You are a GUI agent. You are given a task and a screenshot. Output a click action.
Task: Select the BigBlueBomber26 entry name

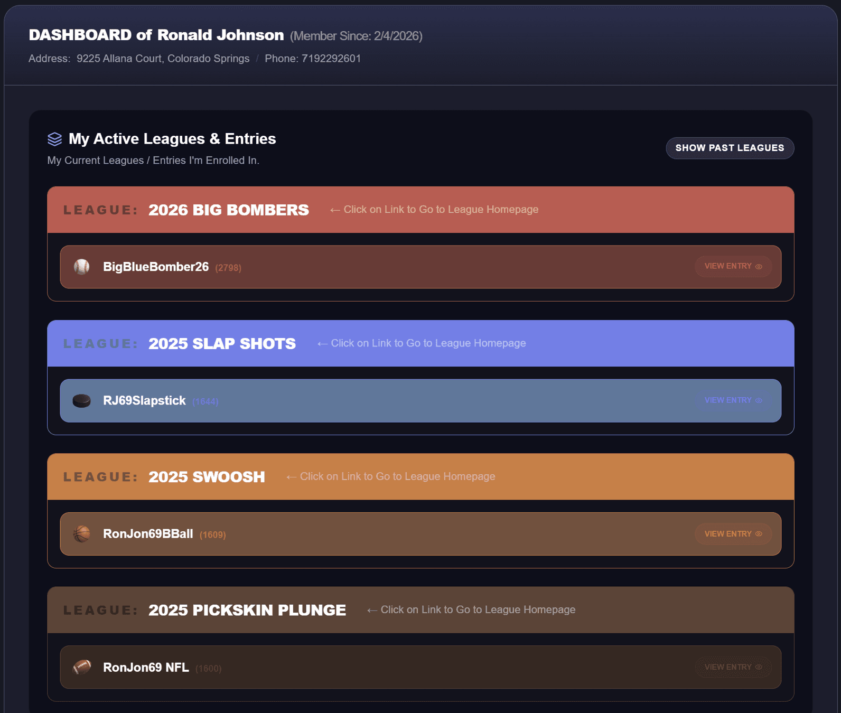pos(156,267)
